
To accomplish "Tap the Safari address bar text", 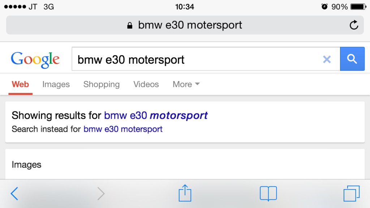I will coord(190,25).
